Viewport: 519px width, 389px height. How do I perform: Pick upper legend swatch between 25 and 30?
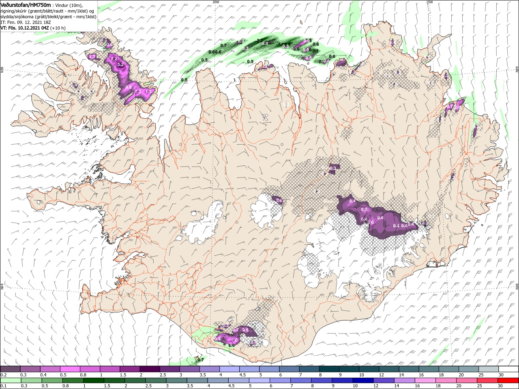(x=489, y=369)
